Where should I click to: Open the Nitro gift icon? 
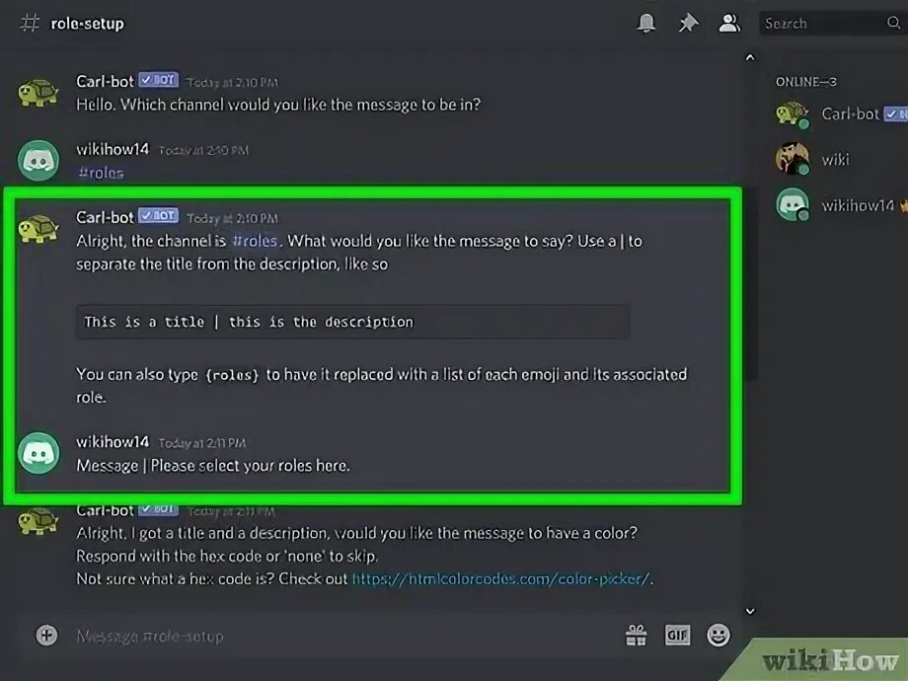tap(636, 636)
